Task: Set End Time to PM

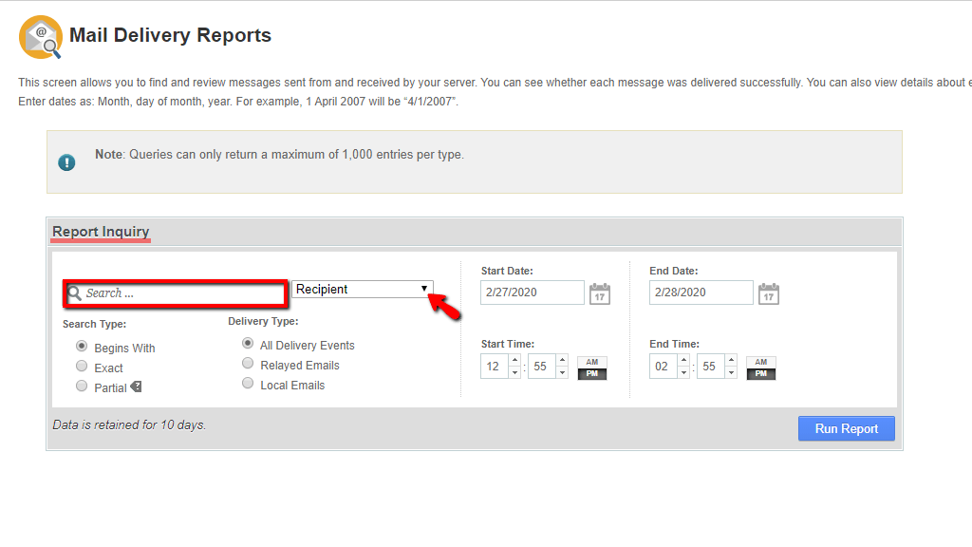Action: point(761,373)
